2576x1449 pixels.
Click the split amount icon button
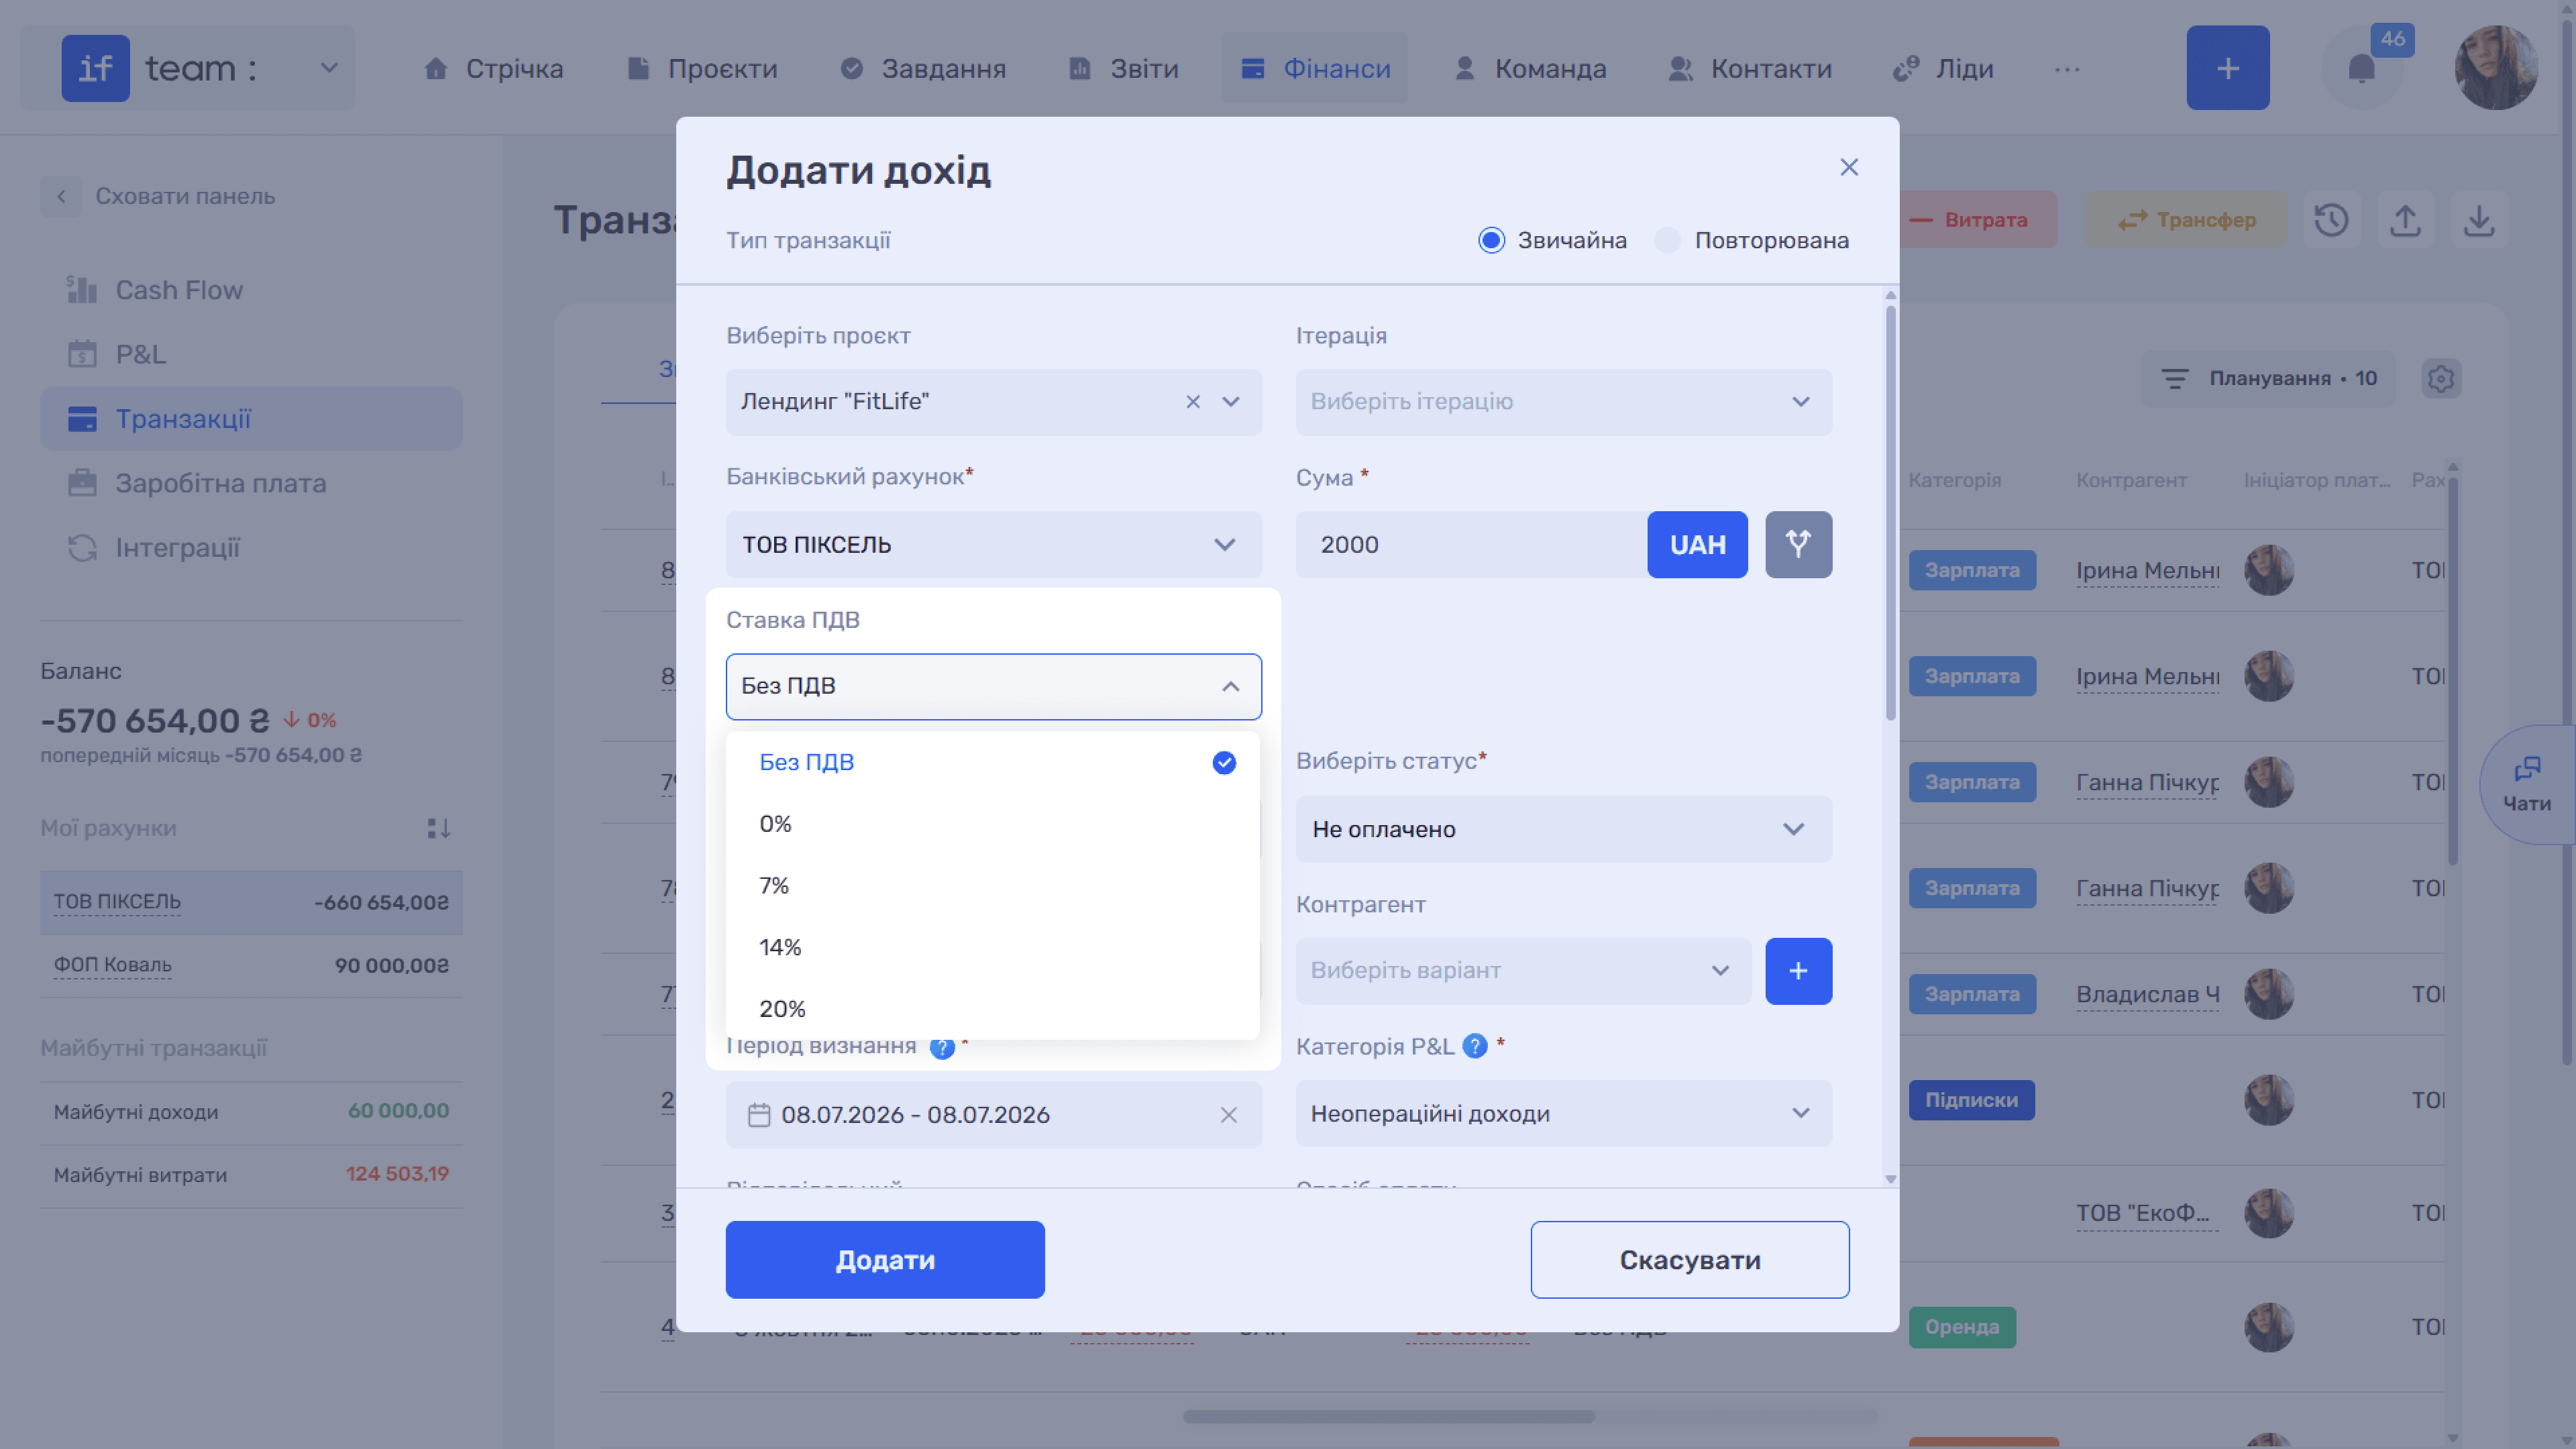[1798, 544]
